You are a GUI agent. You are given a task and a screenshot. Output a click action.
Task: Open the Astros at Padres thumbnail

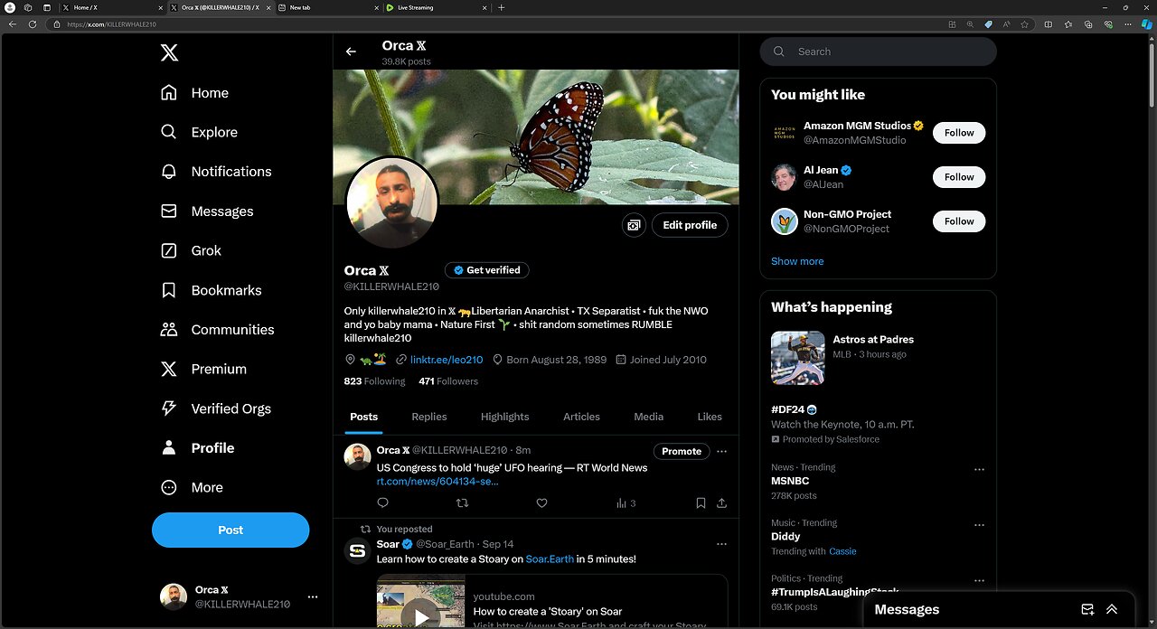click(x=797, y=358)
